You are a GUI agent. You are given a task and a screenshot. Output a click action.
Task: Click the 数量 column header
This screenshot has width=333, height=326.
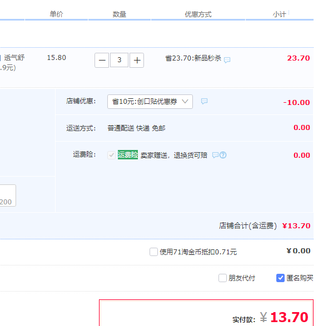click(x=119, y=14)
